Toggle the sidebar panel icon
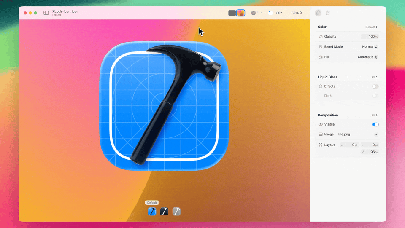This screenshot has width=405, height=228. pos(46,13)
